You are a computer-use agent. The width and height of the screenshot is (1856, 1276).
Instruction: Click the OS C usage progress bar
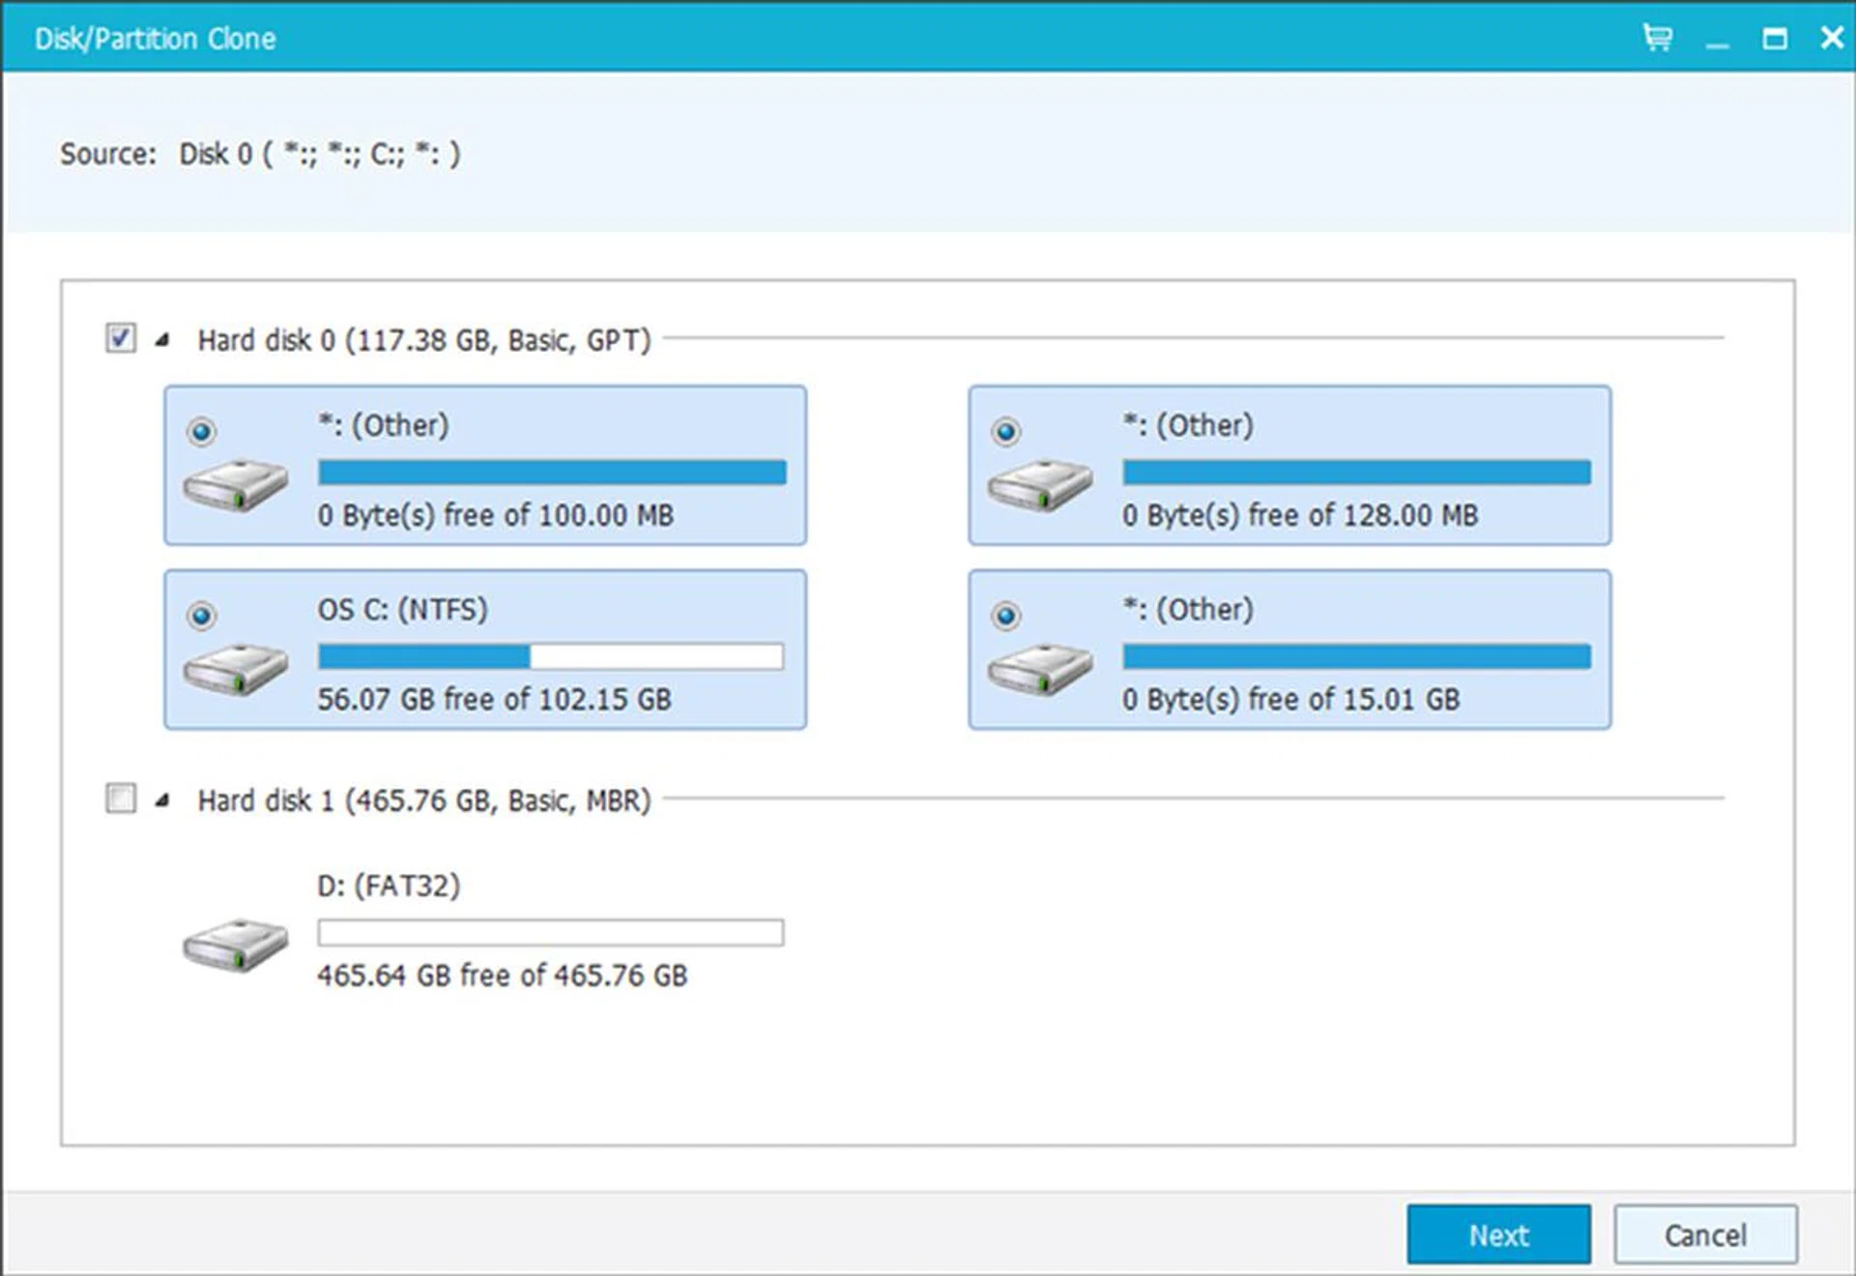(551, 656)
